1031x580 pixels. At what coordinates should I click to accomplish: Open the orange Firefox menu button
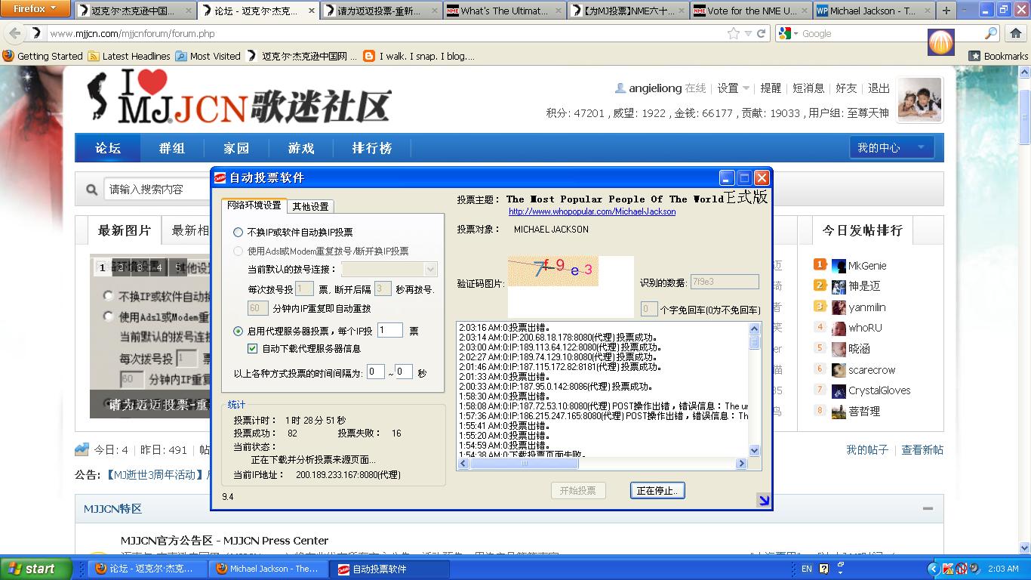(35, 9)
